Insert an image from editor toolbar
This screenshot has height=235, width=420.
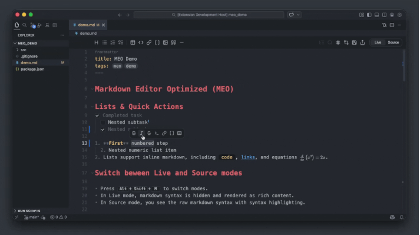point(166,42)
